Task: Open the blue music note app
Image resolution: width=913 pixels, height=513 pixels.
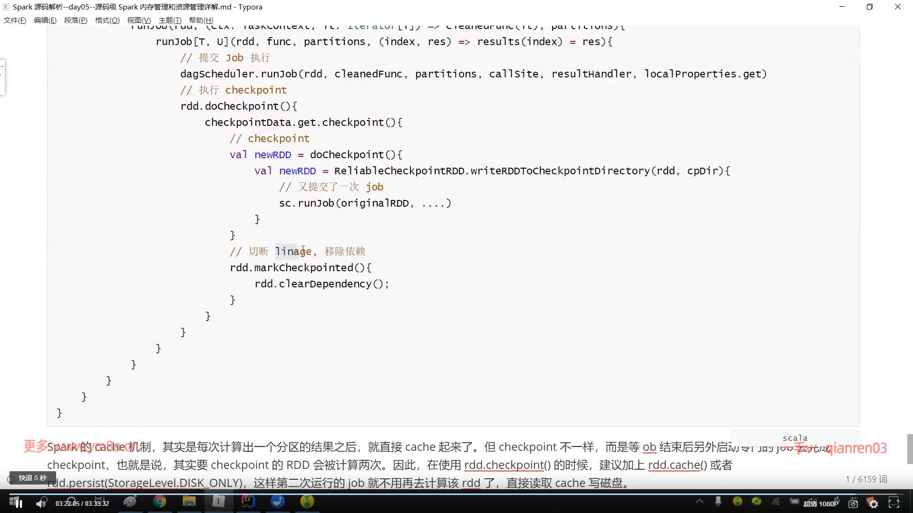Action: point(278,502)
